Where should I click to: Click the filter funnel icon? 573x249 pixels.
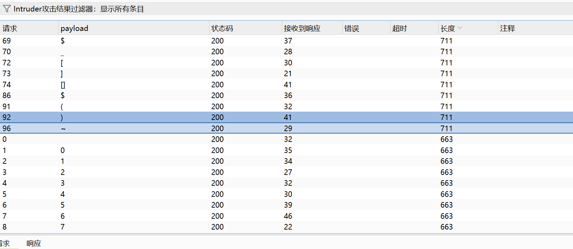pyautogui.click(x=7, y=9)
